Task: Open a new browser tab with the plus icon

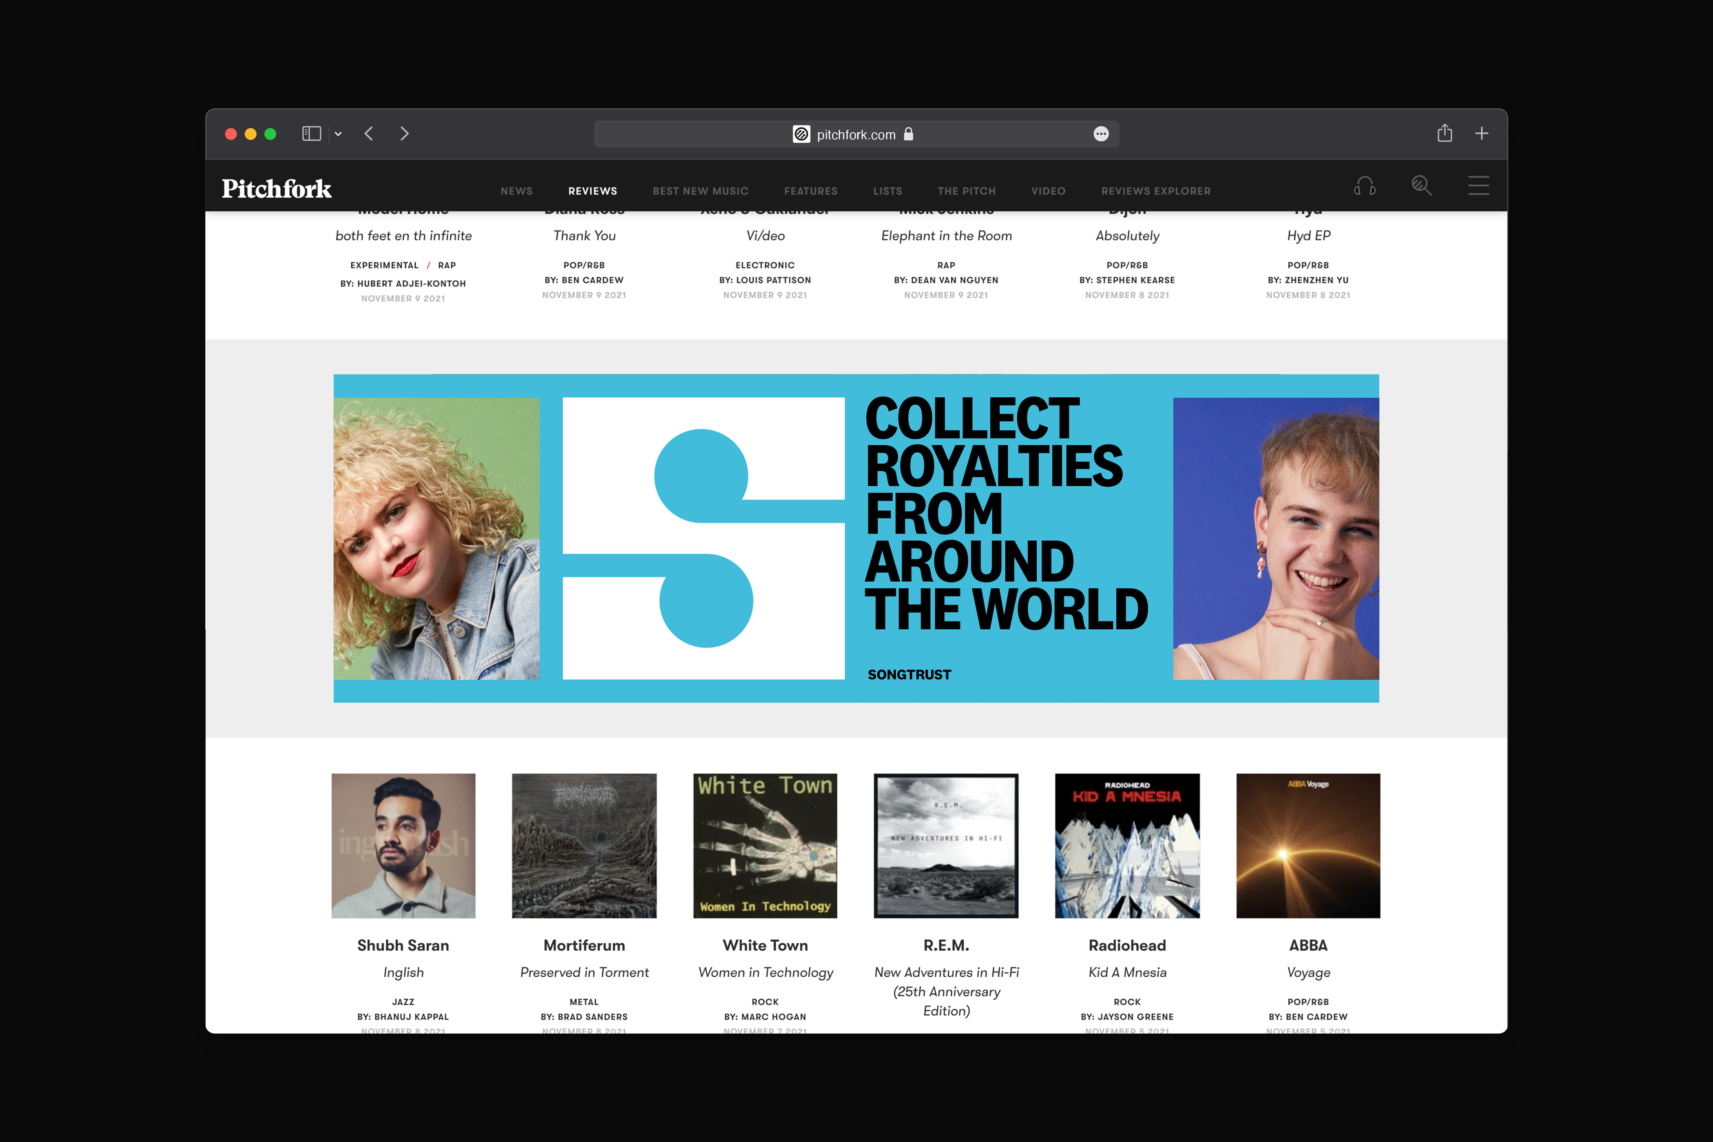Action: (1481, 133)
